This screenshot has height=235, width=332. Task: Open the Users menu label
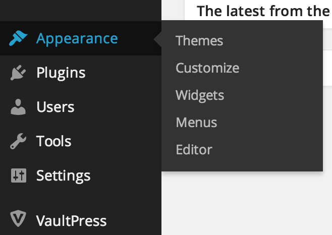(x=56, y=107)
